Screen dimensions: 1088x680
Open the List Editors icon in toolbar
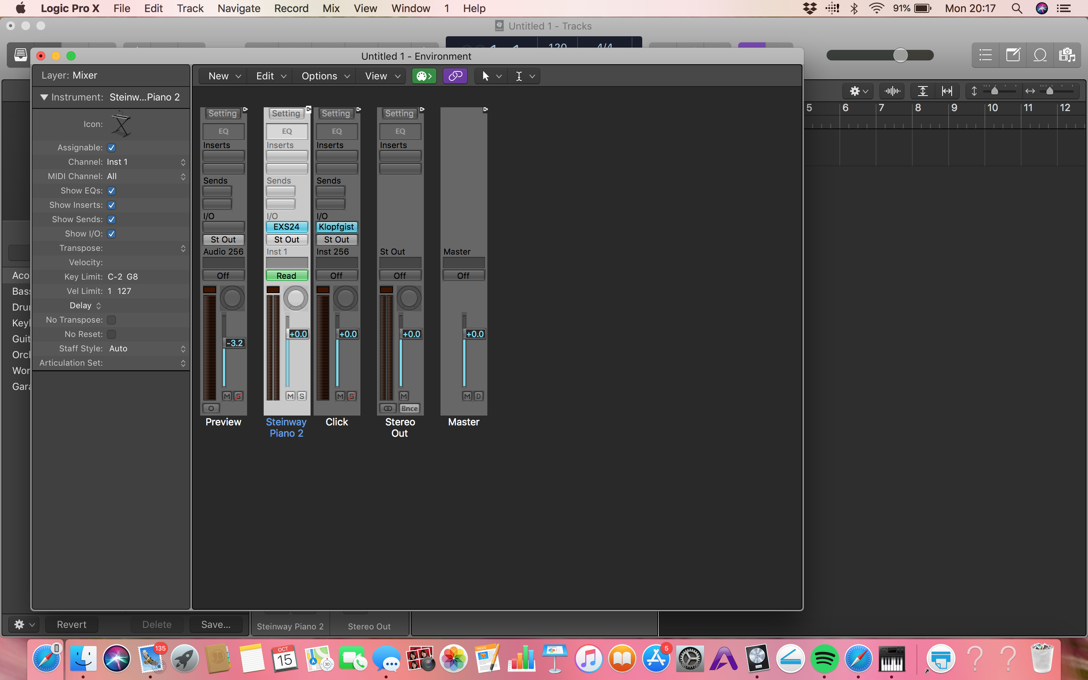986,55
